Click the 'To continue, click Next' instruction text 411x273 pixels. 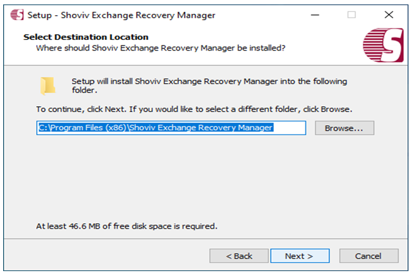194,109
